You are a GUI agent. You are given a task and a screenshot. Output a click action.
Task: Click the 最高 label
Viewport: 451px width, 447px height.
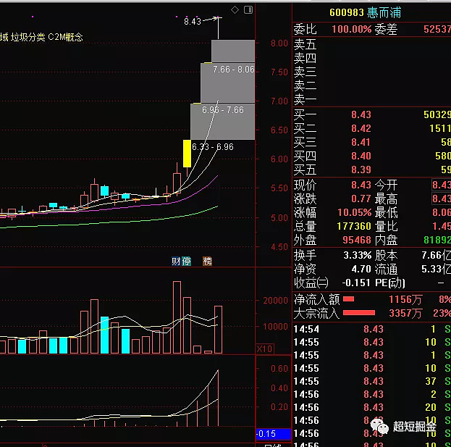pos(386,199)
